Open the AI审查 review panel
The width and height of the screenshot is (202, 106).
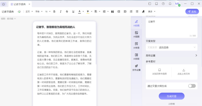(x=137, y=45)
